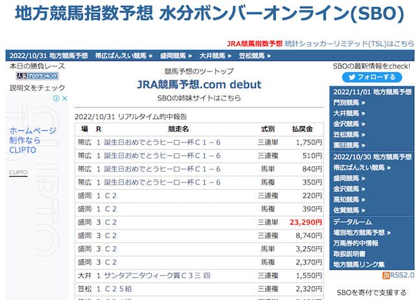This screenshot has width=415, height=300.
Task: Click the 人気ブログランキング banner
Action: coord(37,76)
